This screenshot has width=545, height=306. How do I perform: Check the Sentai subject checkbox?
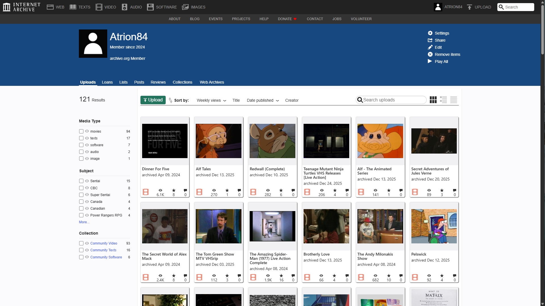pyautogui.click(x=81, y=181)
